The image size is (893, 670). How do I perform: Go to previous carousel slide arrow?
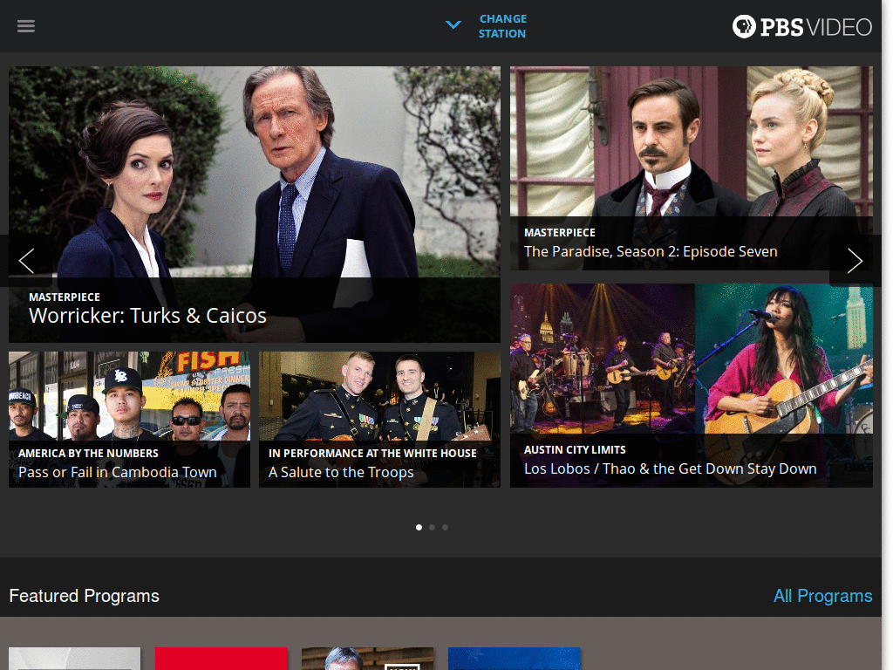tap(26, 261)
